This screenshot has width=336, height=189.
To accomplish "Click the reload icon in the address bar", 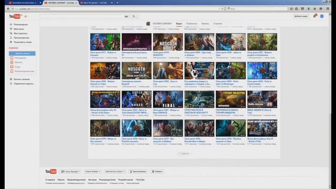I will coord(222,9).
